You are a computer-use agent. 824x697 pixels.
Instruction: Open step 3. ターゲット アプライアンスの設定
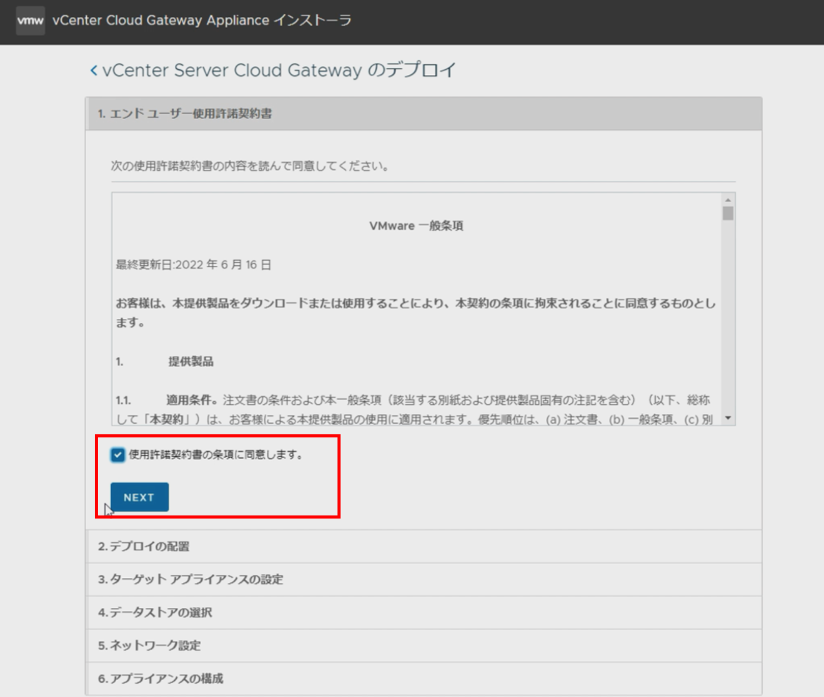[424, 580]
